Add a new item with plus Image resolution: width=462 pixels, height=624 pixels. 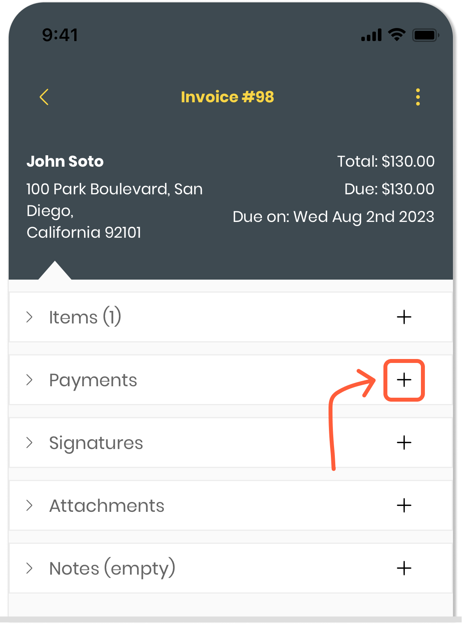point(404,317)
